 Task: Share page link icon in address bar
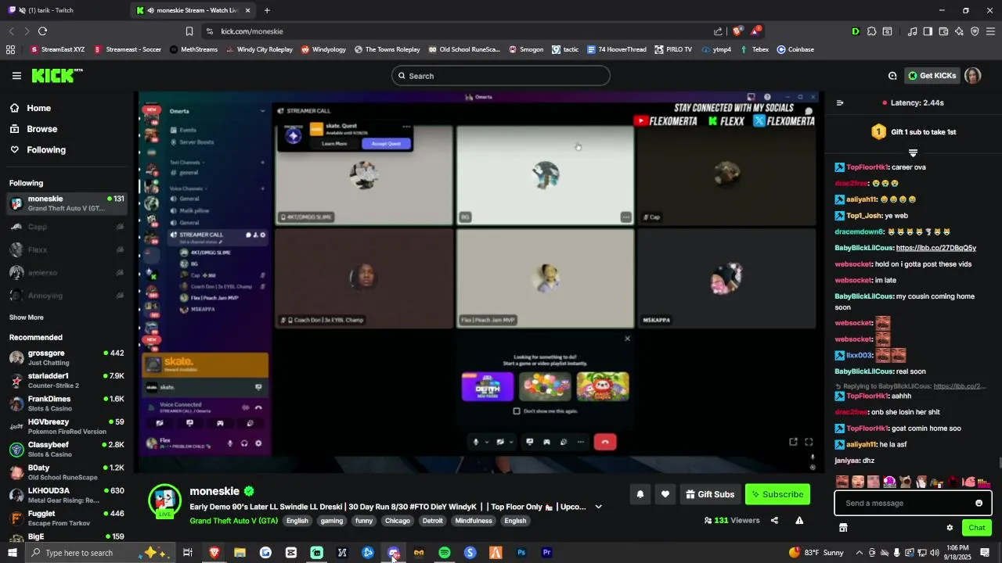718,31
